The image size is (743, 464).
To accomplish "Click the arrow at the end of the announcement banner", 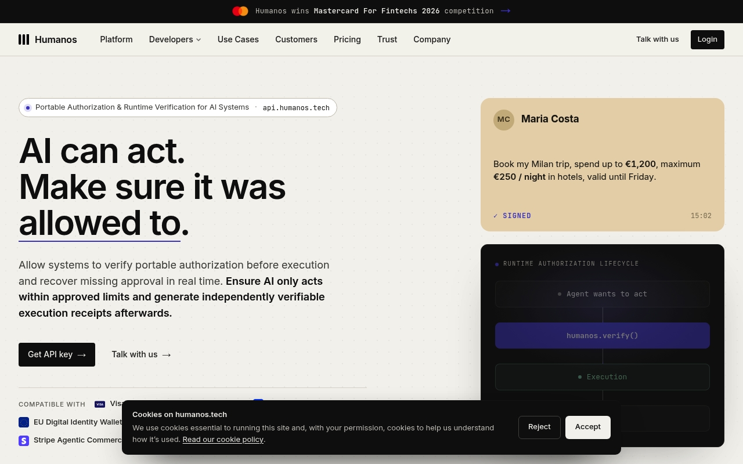I will coord(506,11).
